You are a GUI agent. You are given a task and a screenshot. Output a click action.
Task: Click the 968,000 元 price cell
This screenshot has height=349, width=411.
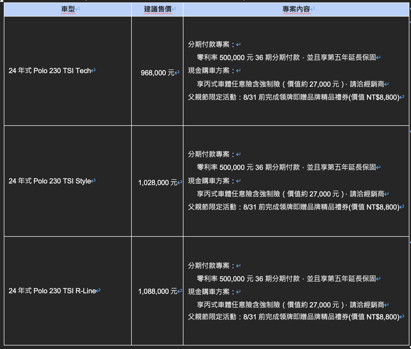pos(158,73)
